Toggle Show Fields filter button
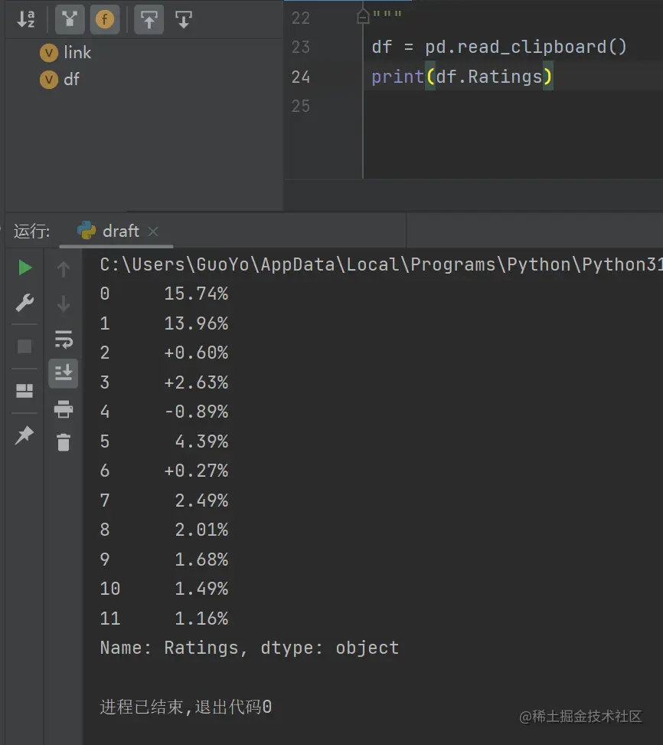This screenshot has width=663, height=745. 105,19
